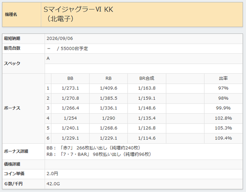
Task: Select RB value 1/290
Action: [108, 118]
